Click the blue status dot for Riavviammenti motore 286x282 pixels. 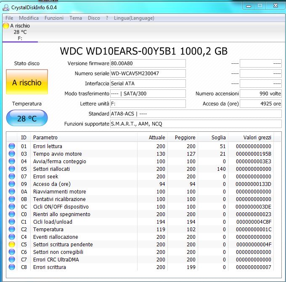point(12,191)
